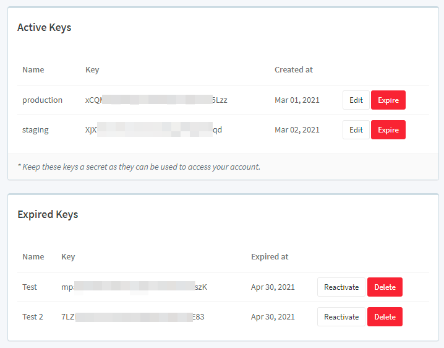Delete the Test 2 expired key
The image size is (444, 348).
coord(385,317)
